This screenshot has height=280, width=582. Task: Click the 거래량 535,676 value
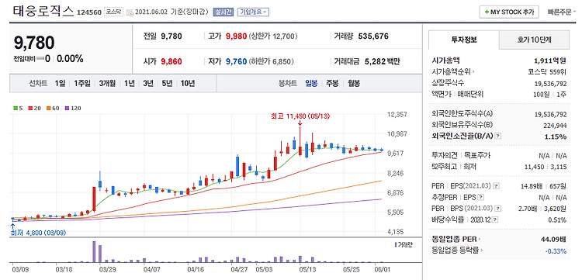tap(373, 36)
